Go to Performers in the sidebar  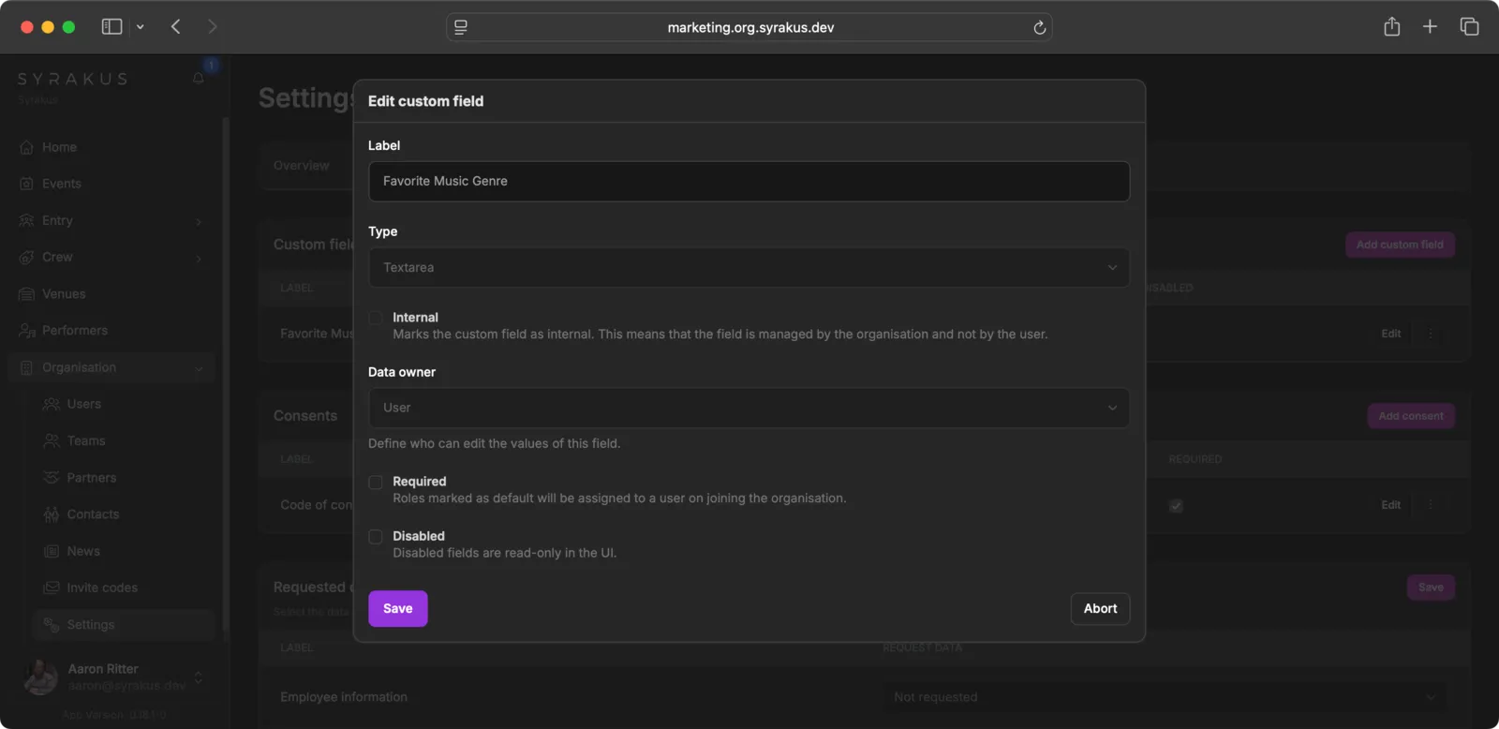click(x=74, y=331)
